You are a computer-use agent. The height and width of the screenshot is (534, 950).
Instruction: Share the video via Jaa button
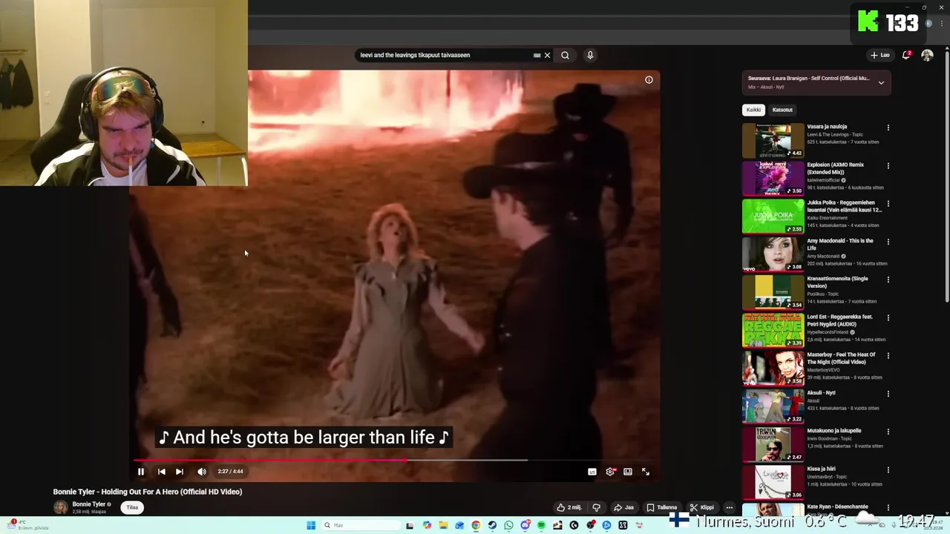click(x=623, y=507)
